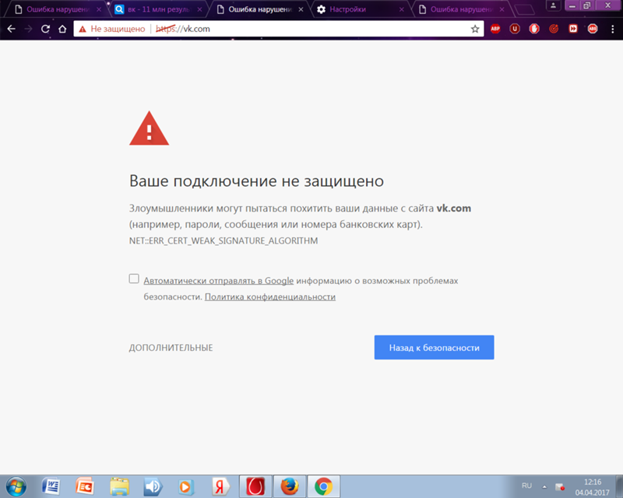Open 'Автоматически отправлять в Google' link
The height and width of the screenshot is (498, 623).
(219, 281)
